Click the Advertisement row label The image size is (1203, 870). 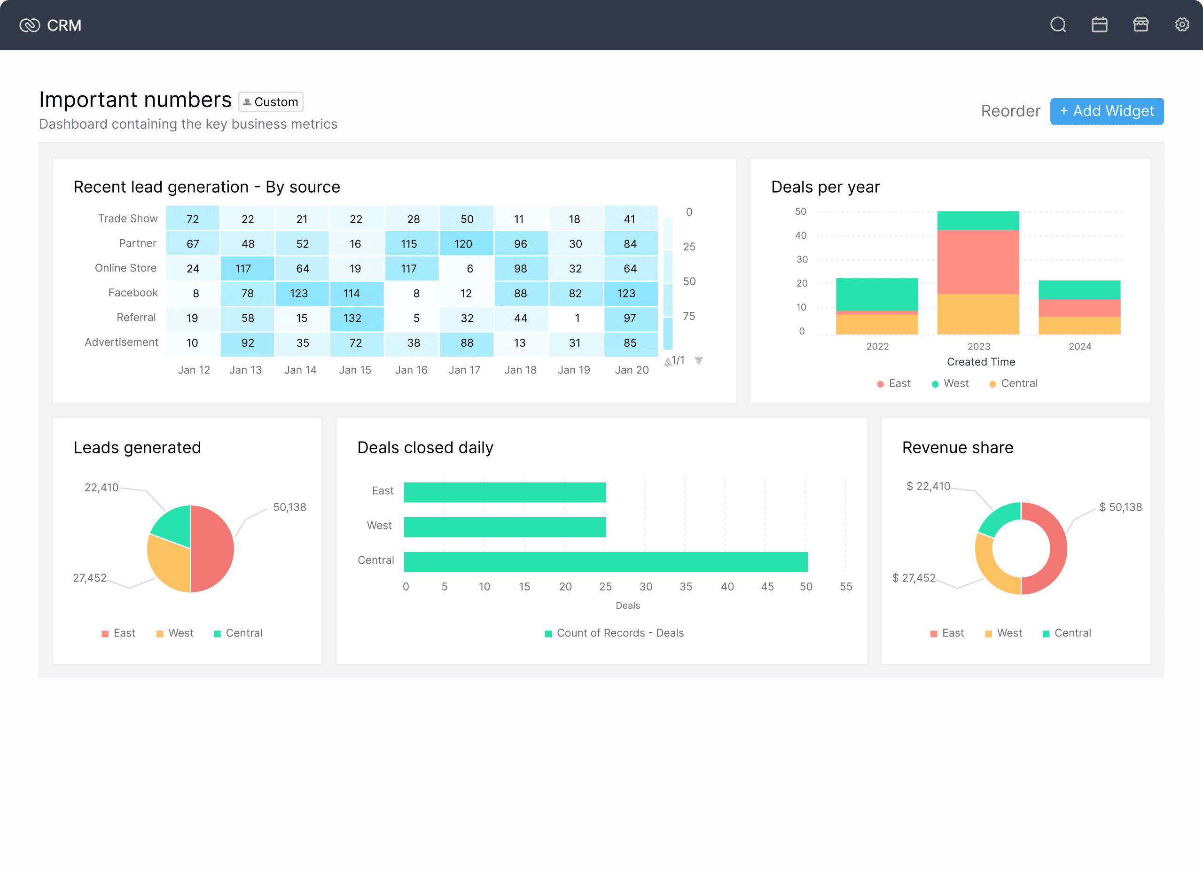click(x=121, y=342)
